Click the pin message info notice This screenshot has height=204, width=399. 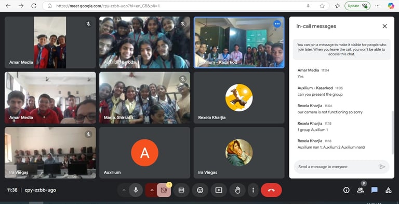[x=341, y=49]
